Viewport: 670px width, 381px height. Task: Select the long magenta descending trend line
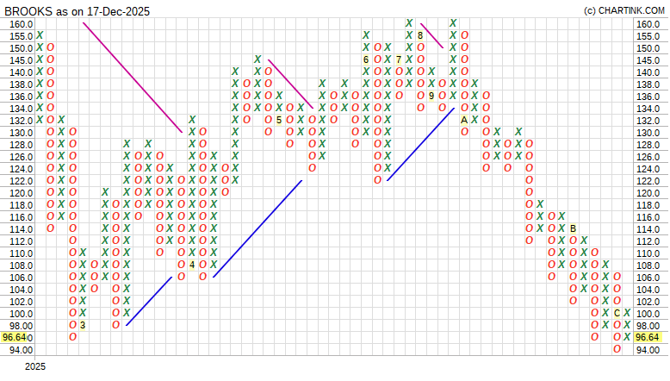tap(133, 78)
